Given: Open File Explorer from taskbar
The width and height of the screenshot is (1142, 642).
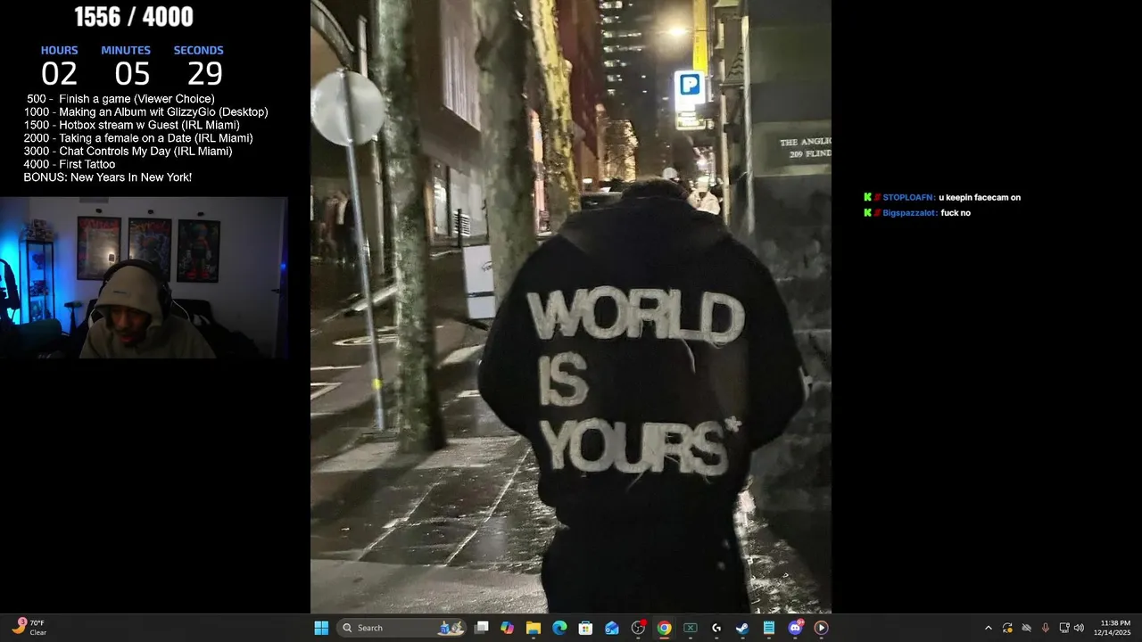Looking at the screenshot, I should click(534, 628).
